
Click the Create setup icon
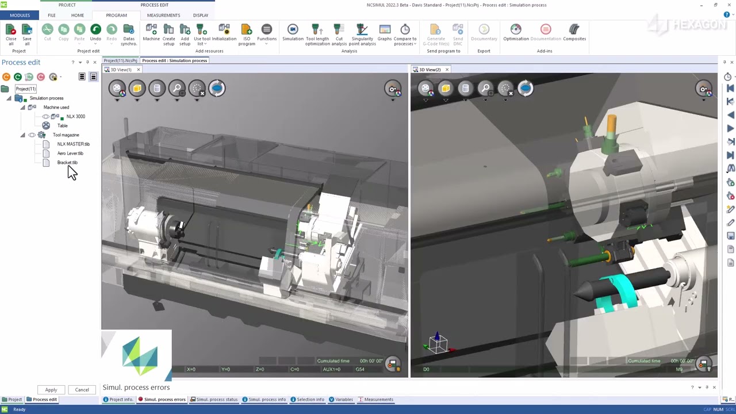click(x=168, y=34)
